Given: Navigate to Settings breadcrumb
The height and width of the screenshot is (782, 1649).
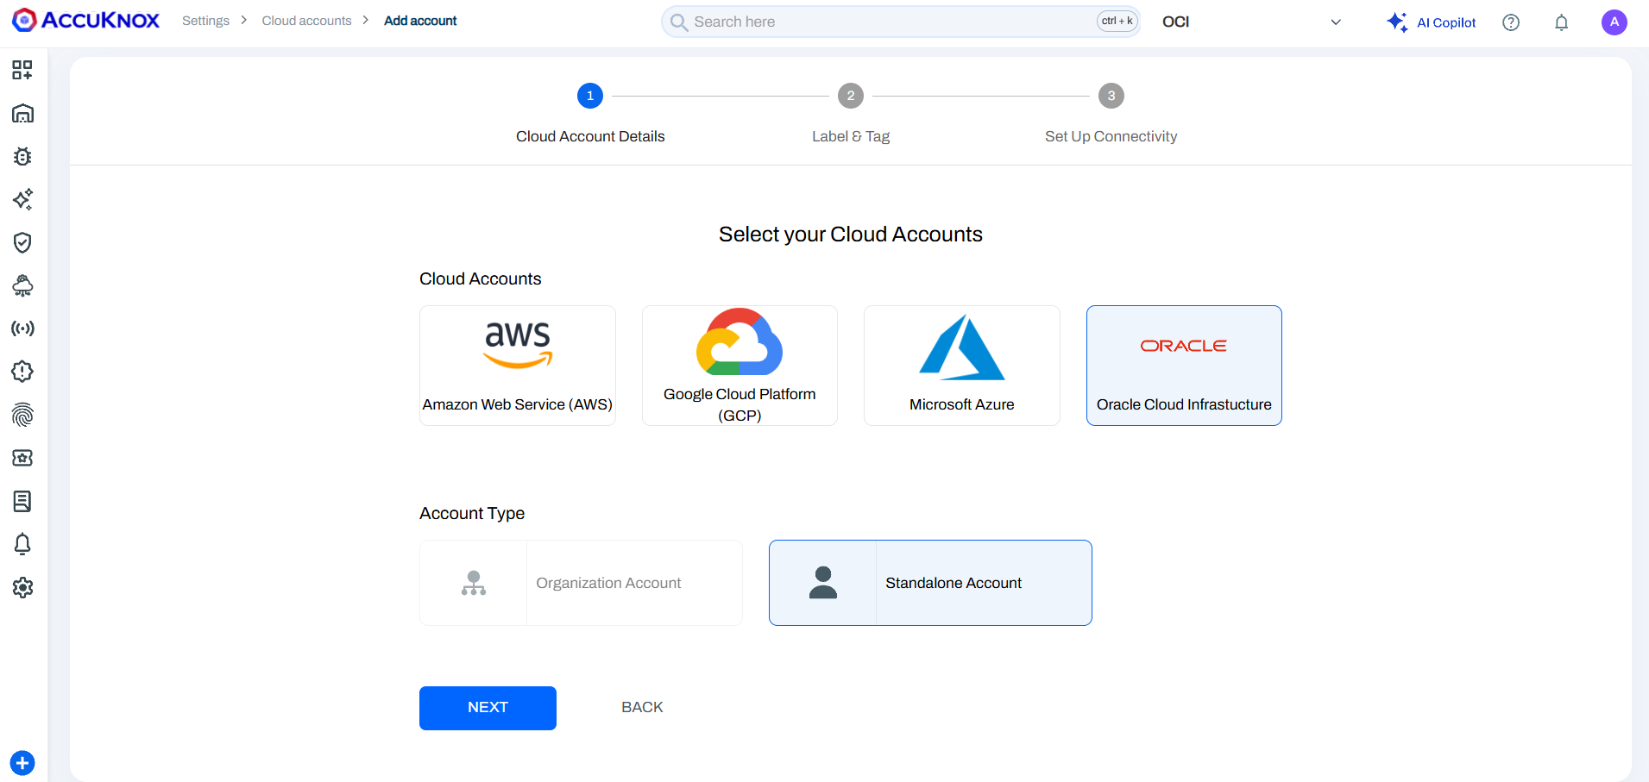Looking at the screenshot, I should 205,21.
